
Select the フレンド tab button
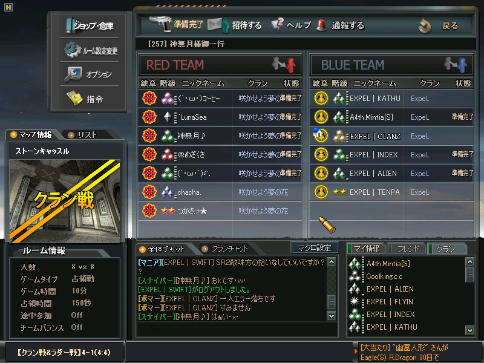point(407,249)
